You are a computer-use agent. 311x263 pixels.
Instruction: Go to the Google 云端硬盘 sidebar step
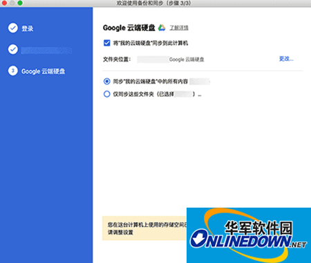click(44, 71)
